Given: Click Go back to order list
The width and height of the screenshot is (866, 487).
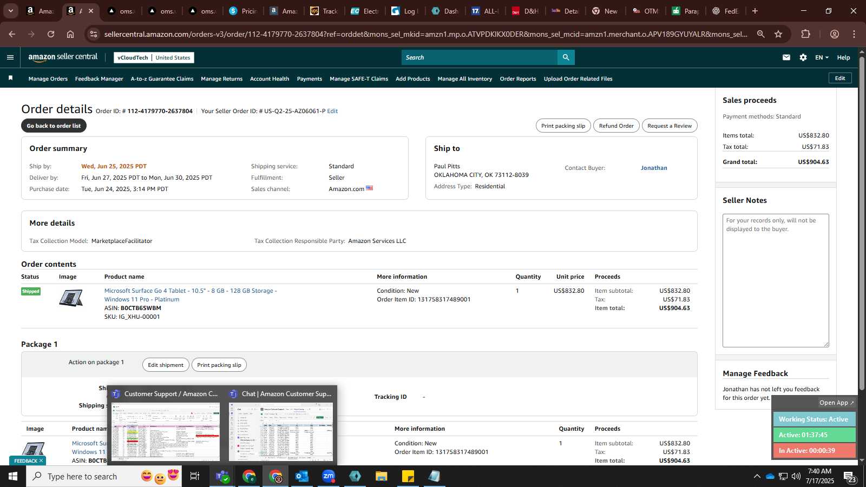Looking at the screenshot, I should [54, 126].
